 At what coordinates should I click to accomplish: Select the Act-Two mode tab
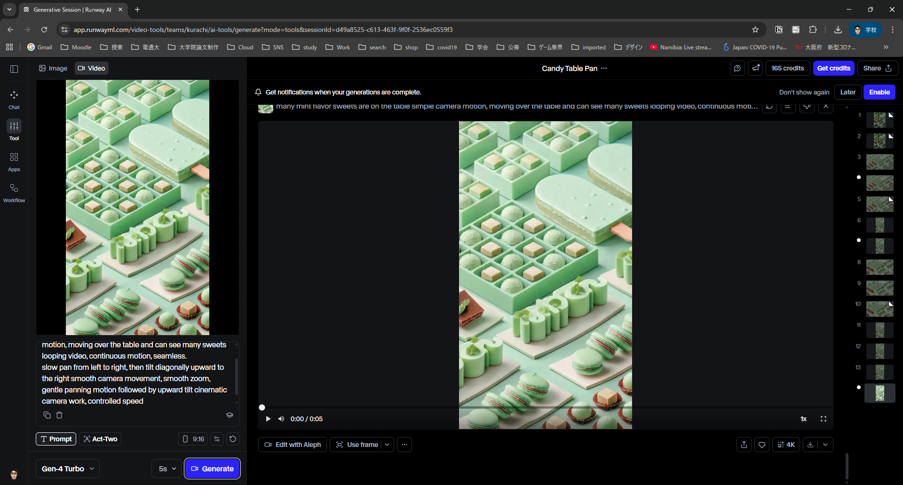click(x=100, y=439)
